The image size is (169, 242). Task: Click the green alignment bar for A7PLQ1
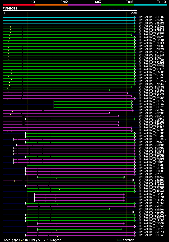[x=69, y=41]
